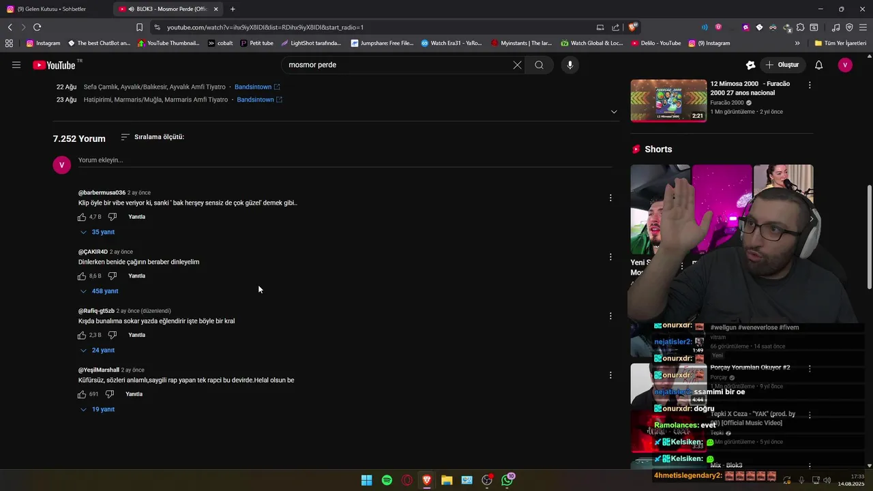873x491 pixels.
Task: Open the Tüm Yer İşaretleri folder
Action: tap(840, 43)
